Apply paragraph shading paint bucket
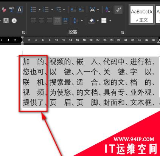 coord(92,21)
